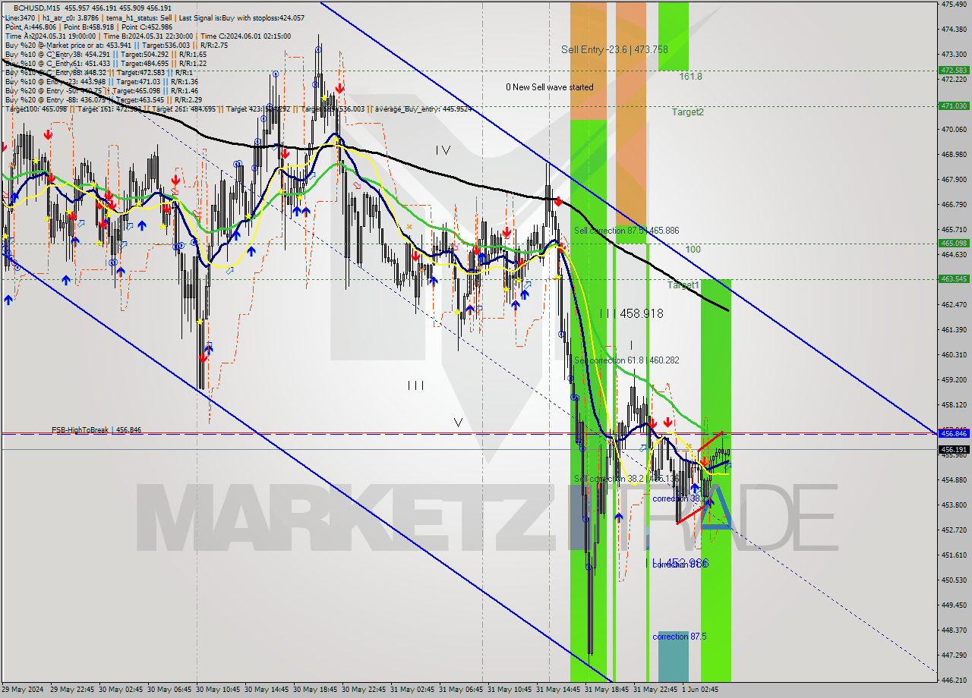
Task: Click 'Sell Entry -23.6 | 473.758' label
Action: coord(614,49)
